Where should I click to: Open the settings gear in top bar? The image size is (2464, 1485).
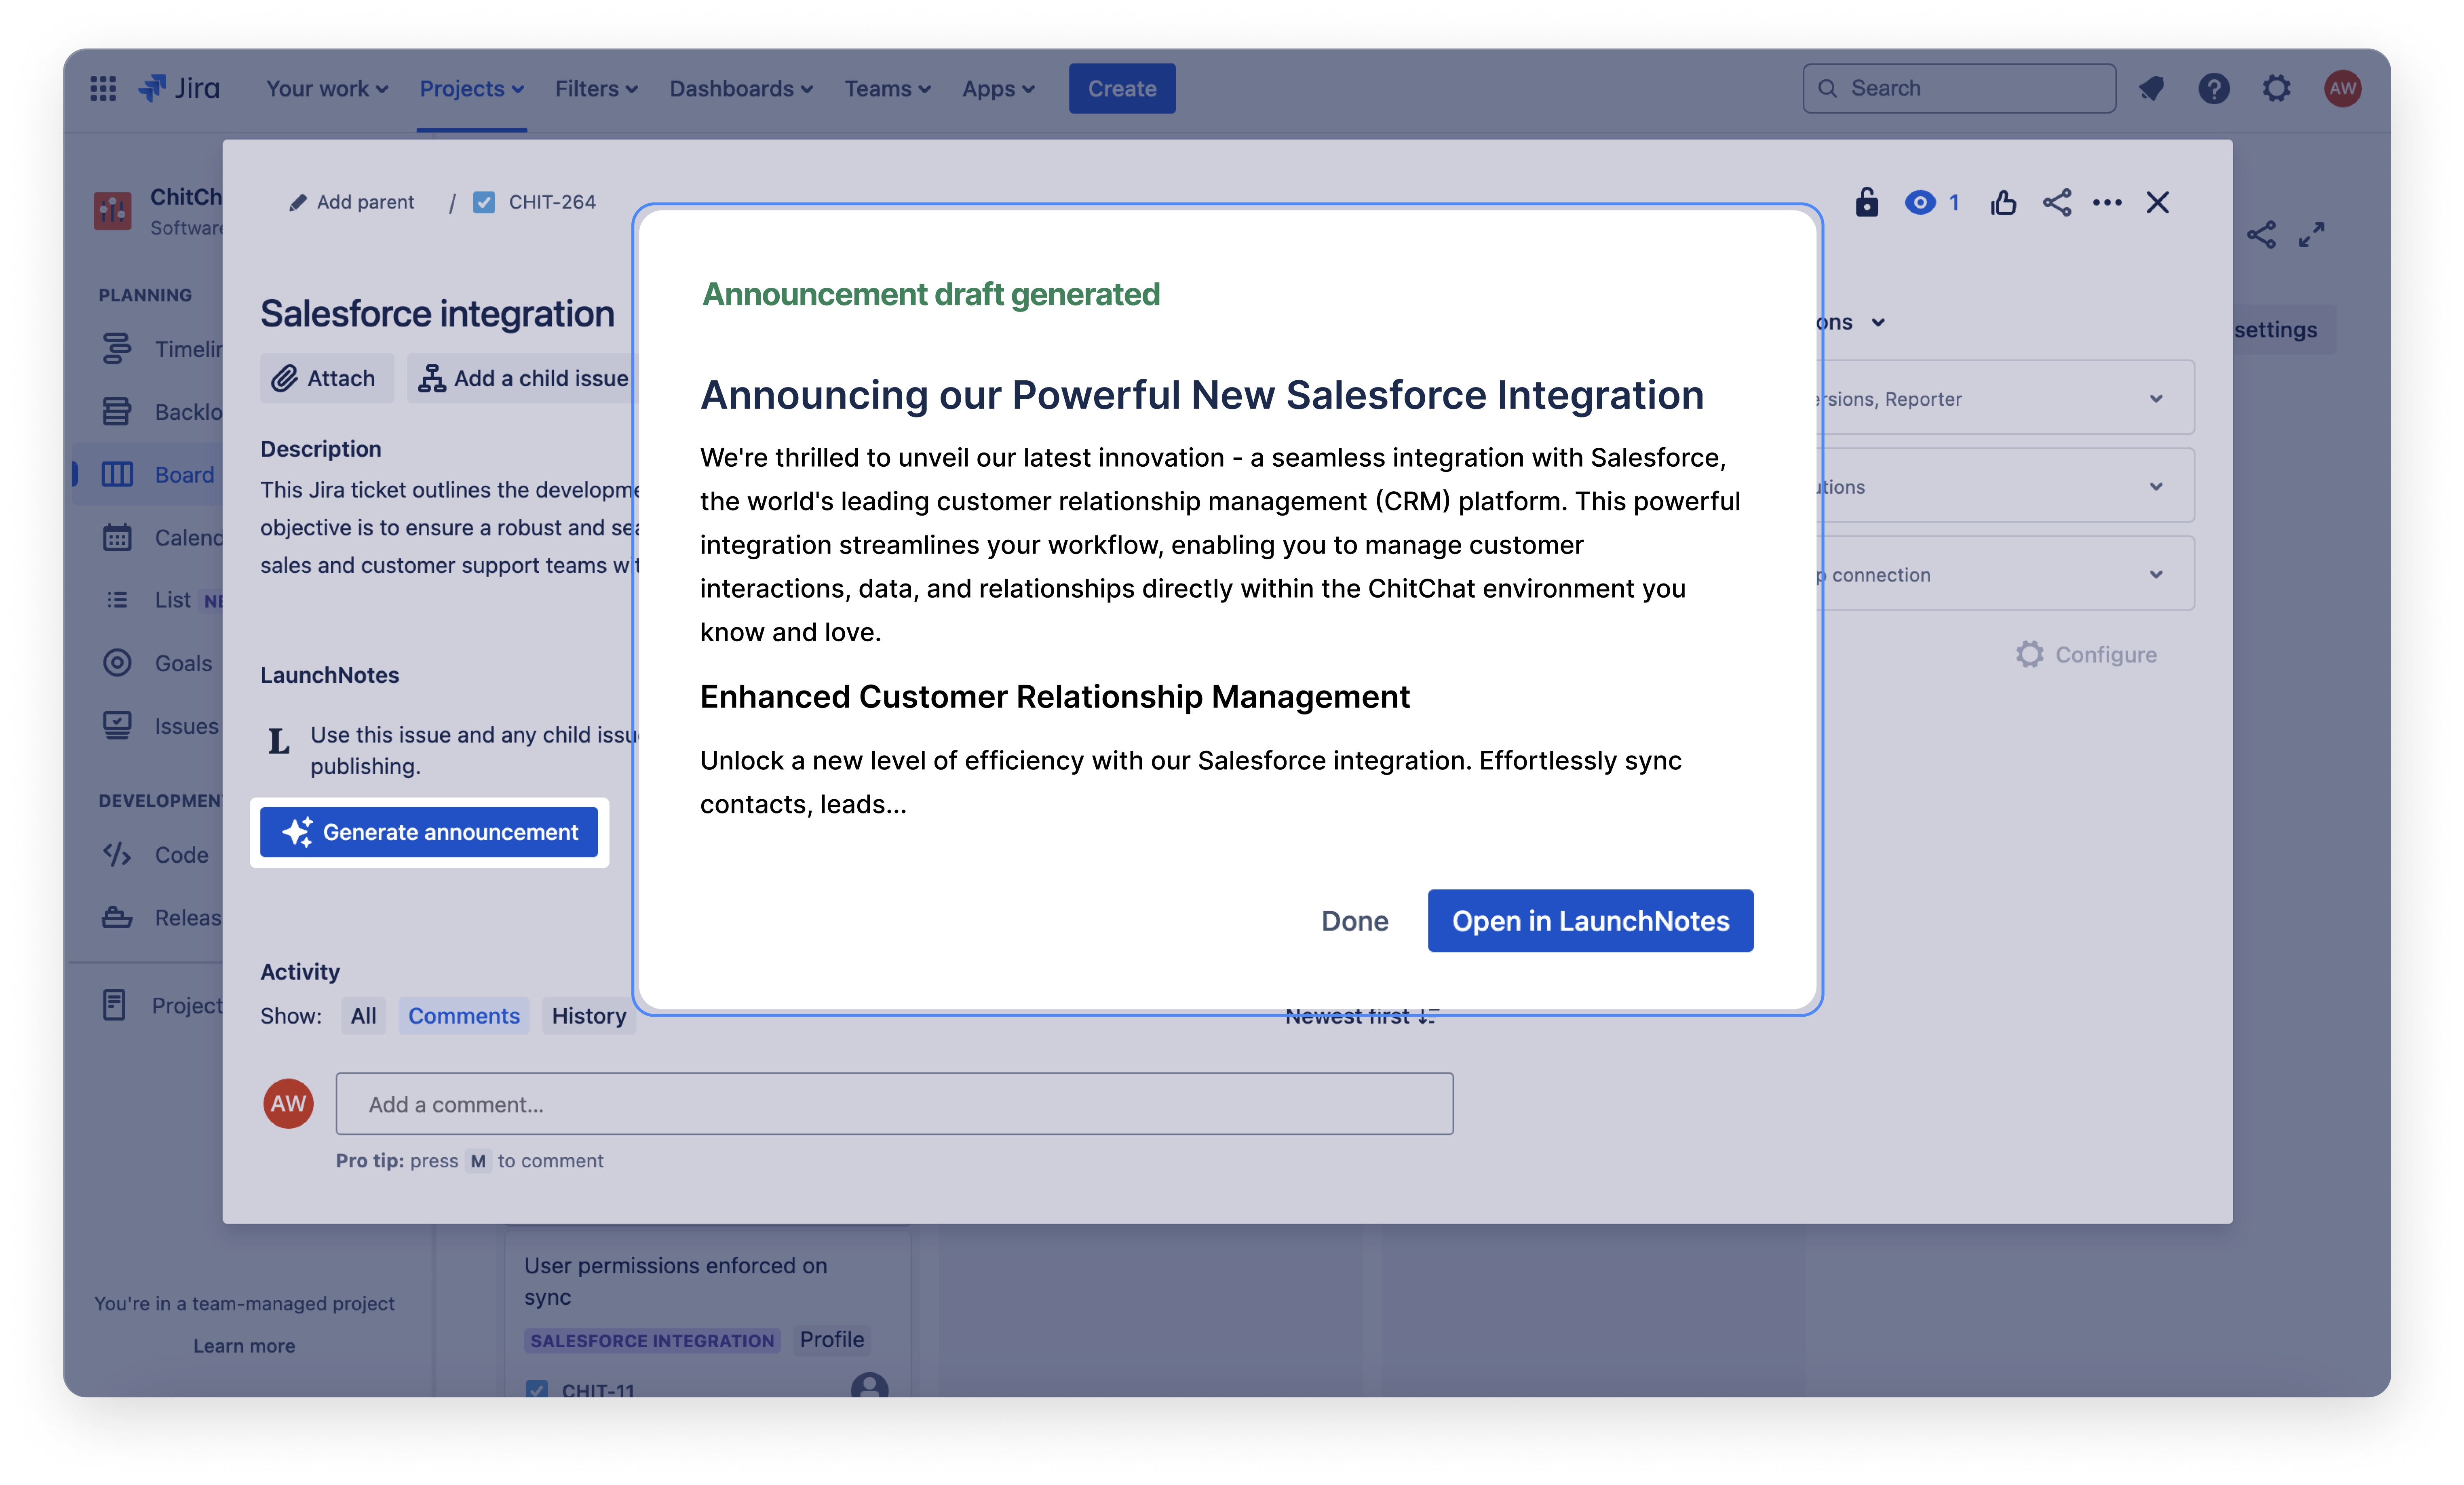coord(2276,88)
